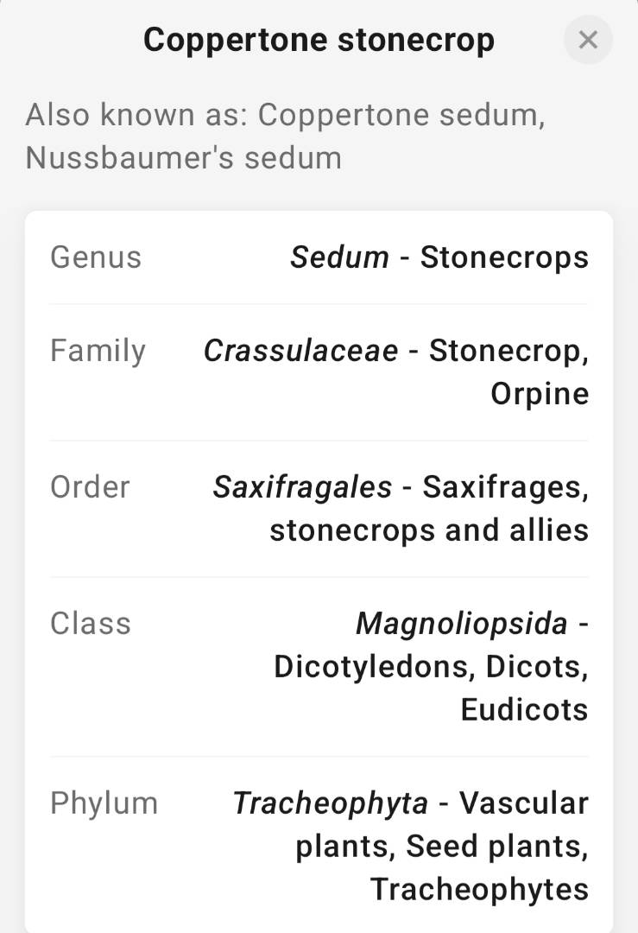Tap the Coppertone stonecrop title
The image size is (638, 933).
pyautogui.click(x=319, y=40)
